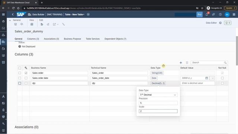
Task: Switch to the Columns (3) tab
Action: click(33, 39)
